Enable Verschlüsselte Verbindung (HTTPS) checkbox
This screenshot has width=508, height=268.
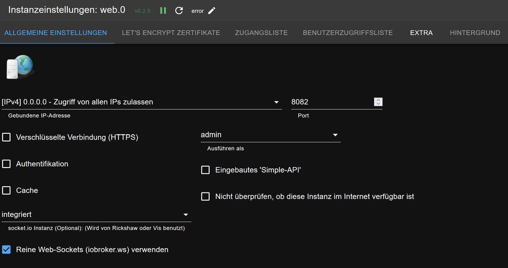coord(6,137)
